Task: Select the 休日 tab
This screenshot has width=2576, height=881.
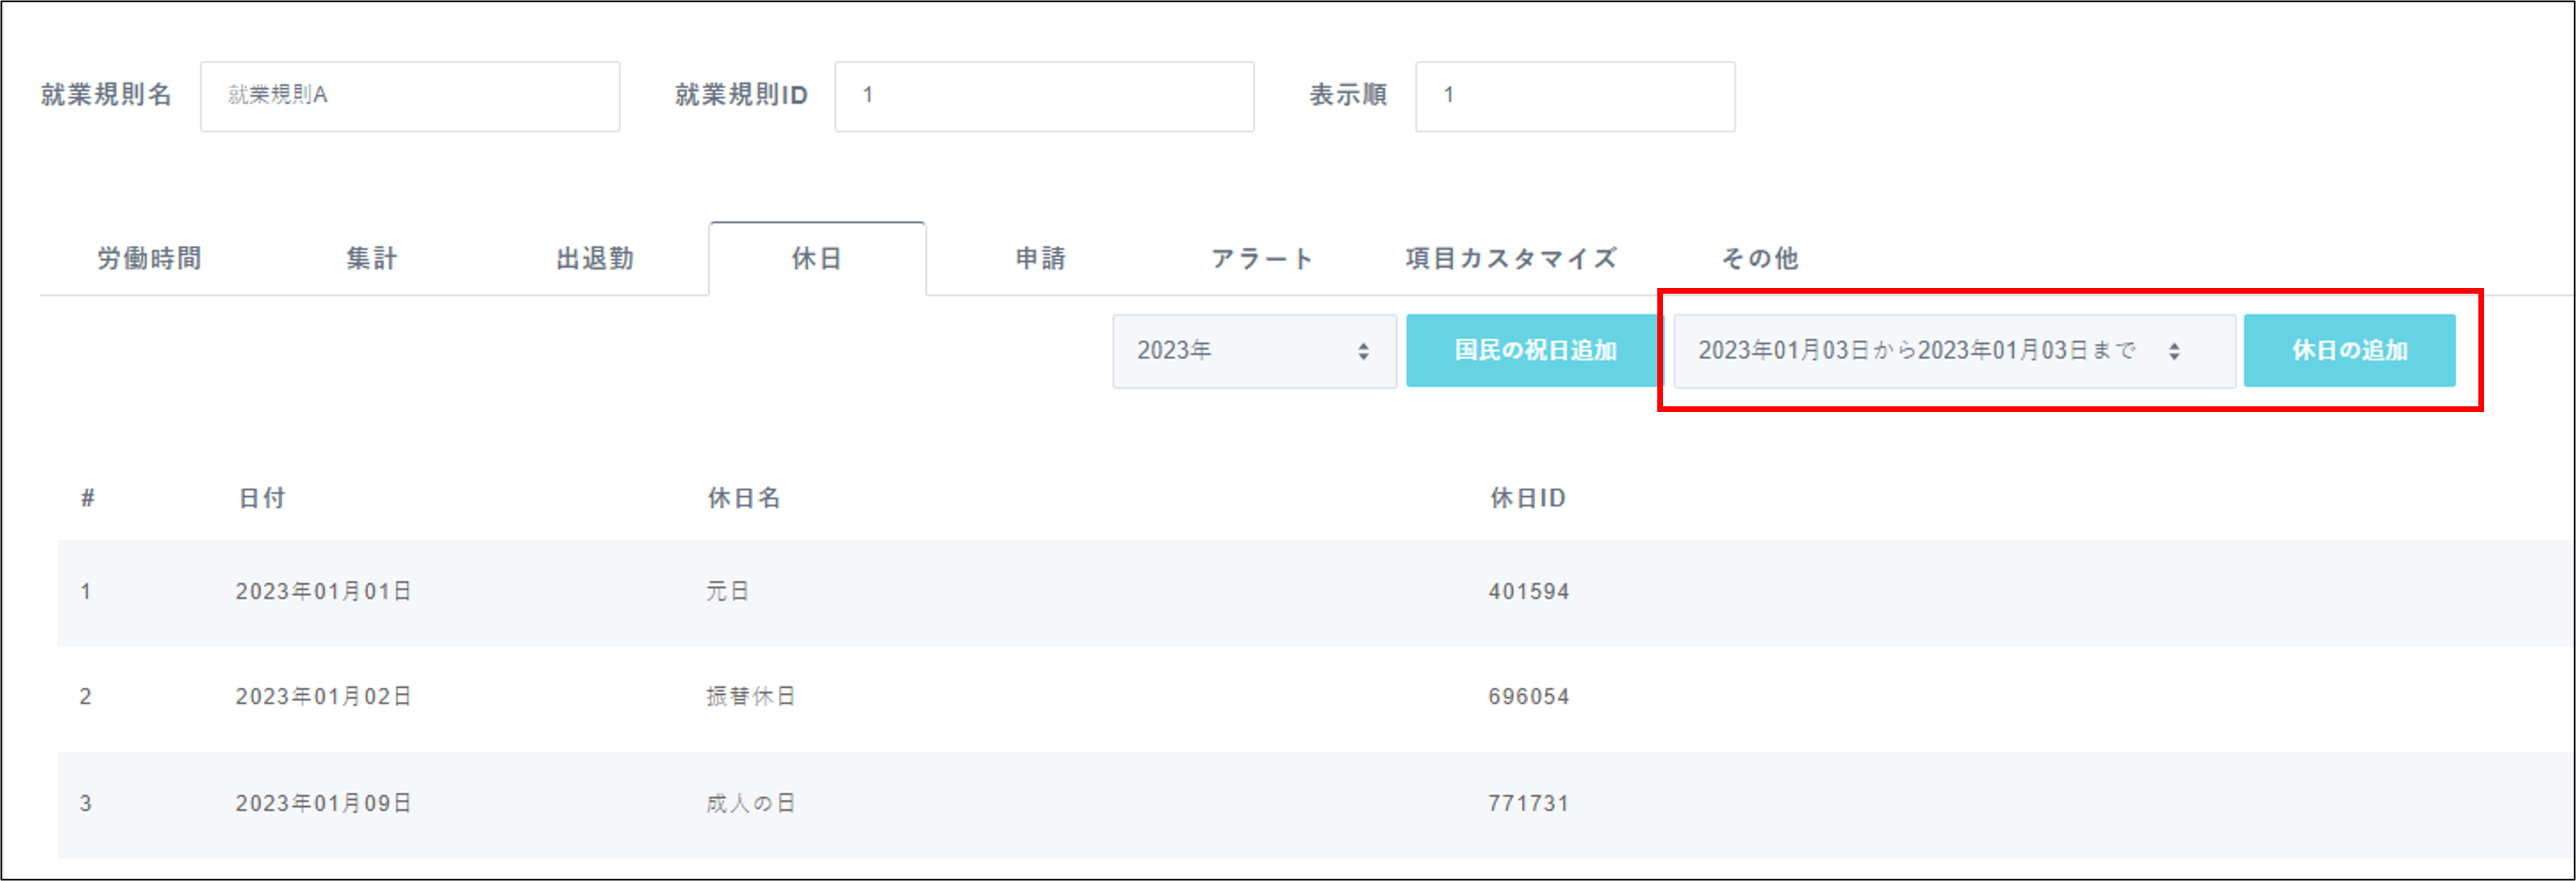Action: [817, 259]
